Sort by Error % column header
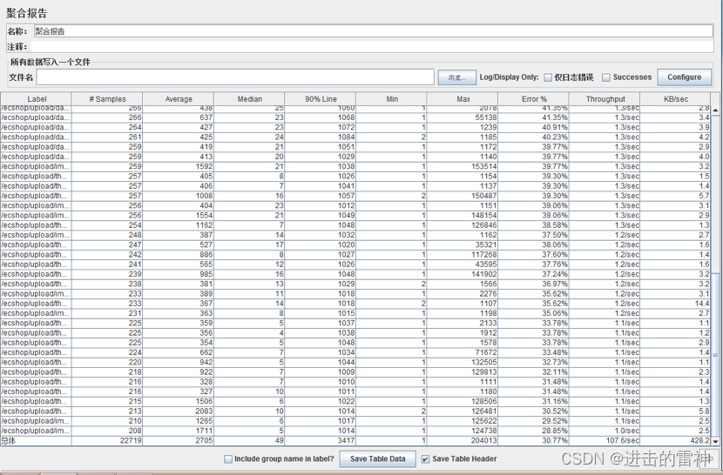The image size is (723, 475). point(534,99)
